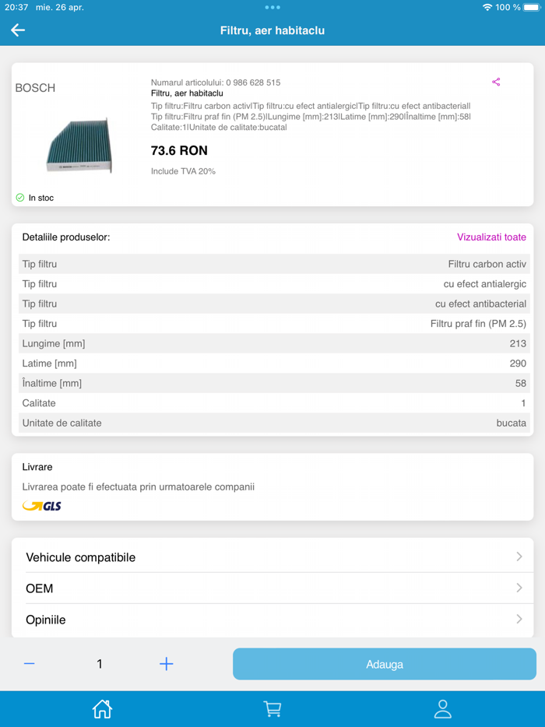Open the shopping cart icon
This screenshot has height=727, width=545.
click(272, 708)
